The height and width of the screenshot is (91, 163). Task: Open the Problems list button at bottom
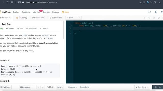(x=6, y=87)
